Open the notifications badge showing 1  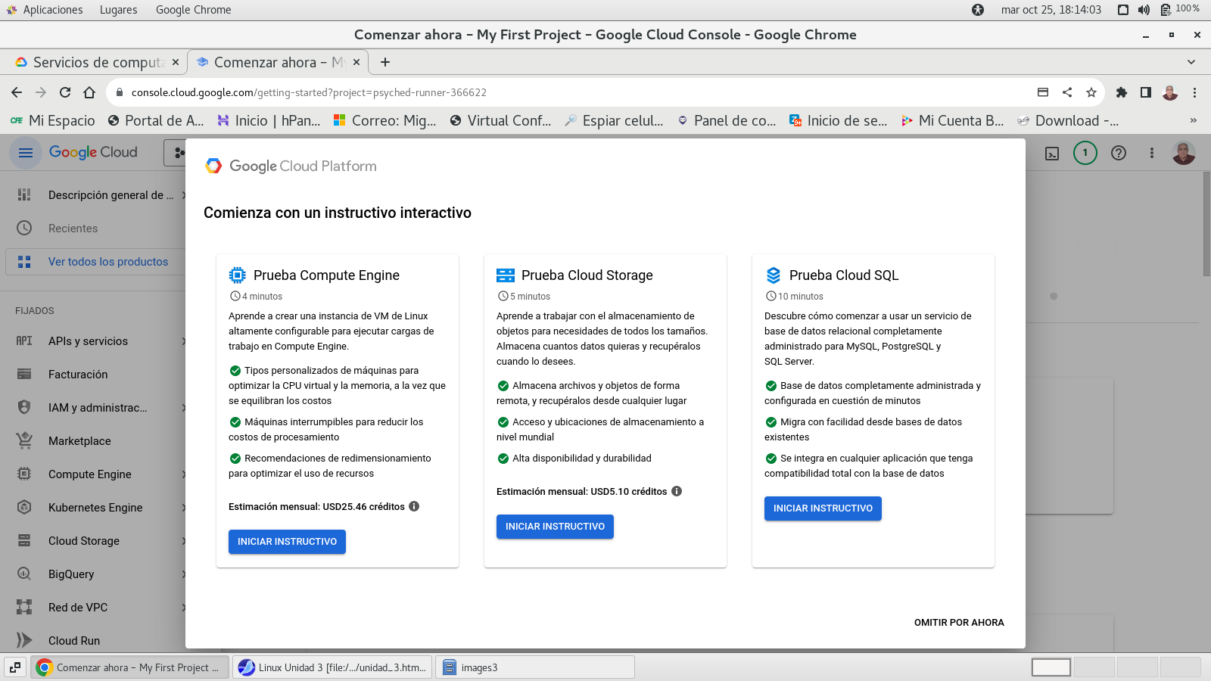tap(1085, 153)
